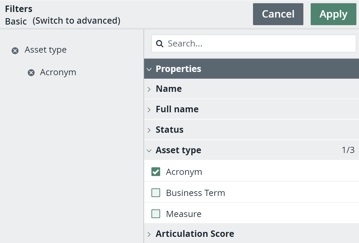This screenshot has height=243, width=359.
Task: Expand the Name property chevron
Action: tap(149, 89)
